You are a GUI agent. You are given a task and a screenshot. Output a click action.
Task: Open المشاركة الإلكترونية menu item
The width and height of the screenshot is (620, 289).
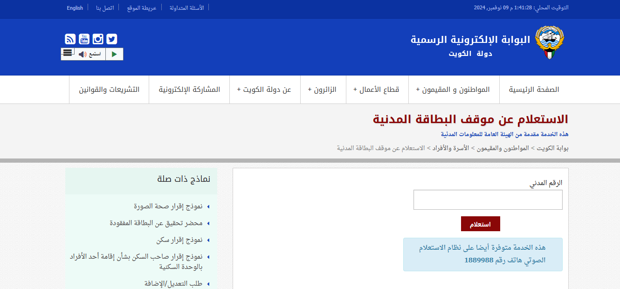point(189,89)
